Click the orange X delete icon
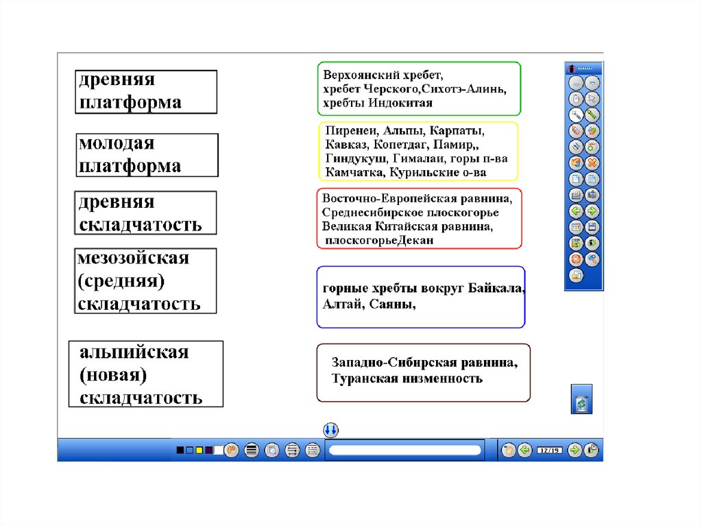Screen dimensions: 702x526 click(x=592, y=163)
